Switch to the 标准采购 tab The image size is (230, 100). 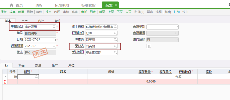point(62,5)
